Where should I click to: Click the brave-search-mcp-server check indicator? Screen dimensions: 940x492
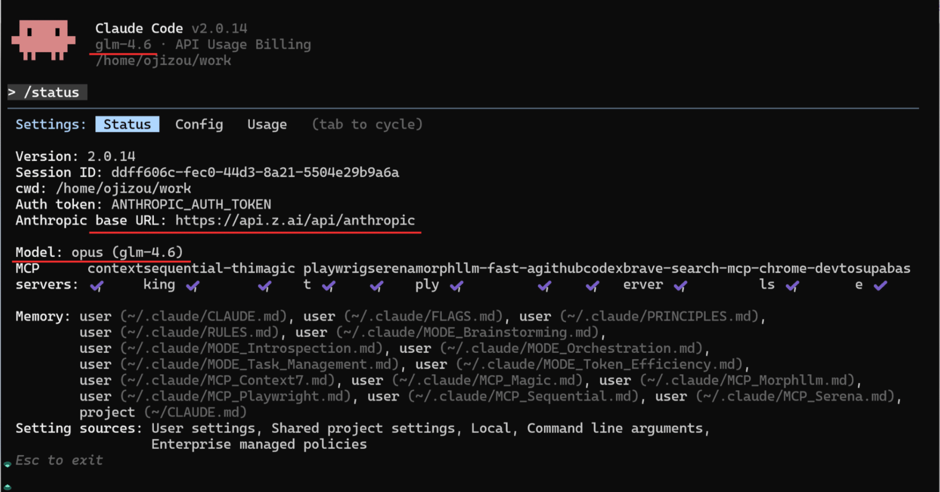(681, 286)
